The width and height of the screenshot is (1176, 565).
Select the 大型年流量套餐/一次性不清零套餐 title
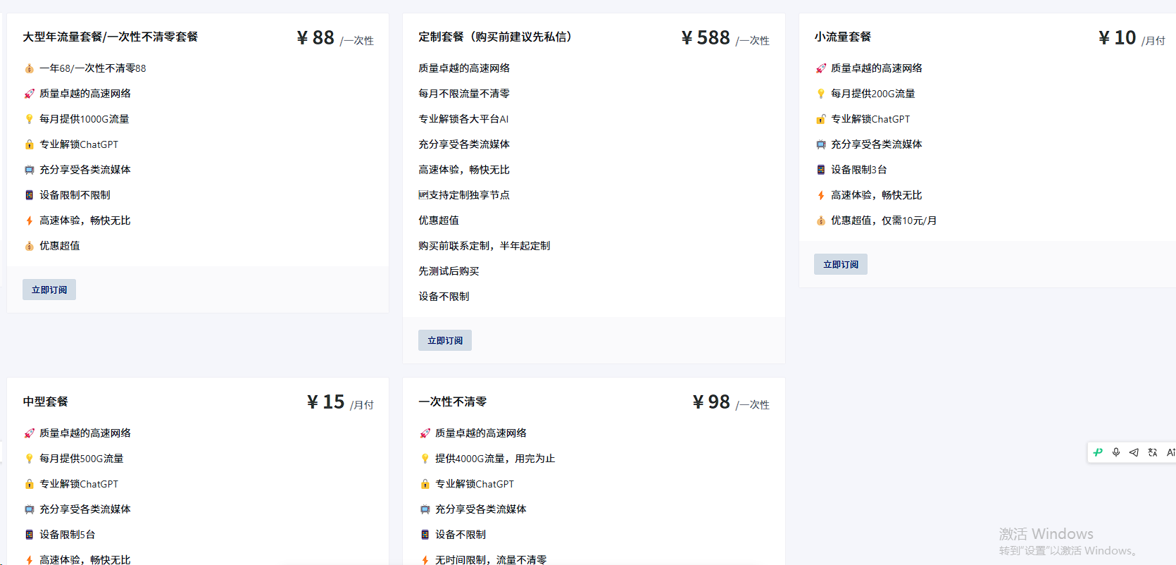point(111,37)
